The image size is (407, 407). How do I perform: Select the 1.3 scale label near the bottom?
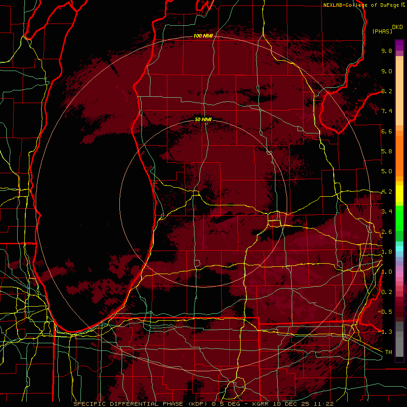click(387, 332)
